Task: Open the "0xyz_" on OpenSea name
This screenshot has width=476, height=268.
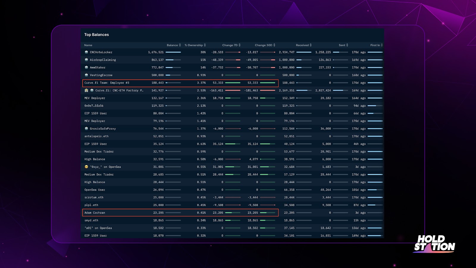Action: [105, 167]
